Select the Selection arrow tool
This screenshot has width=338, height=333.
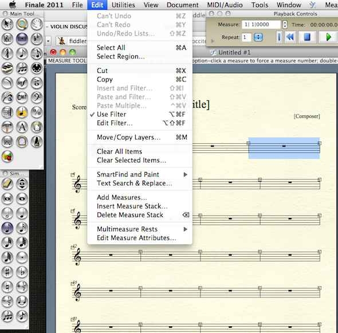pos(7,24)
